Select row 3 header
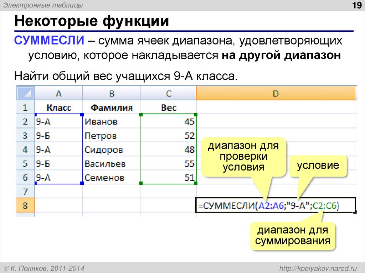365x273 pixels. [x=25, y=135]
